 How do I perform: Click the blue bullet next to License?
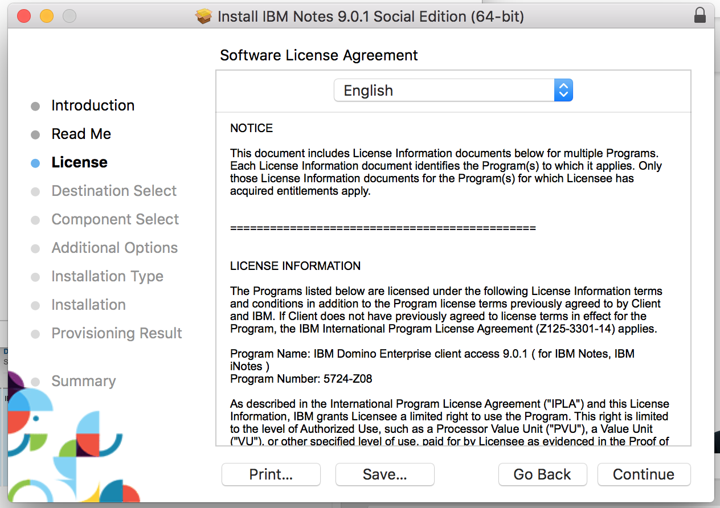35,163
